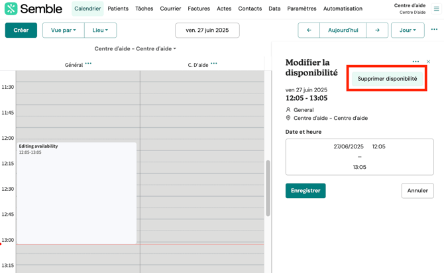The image size is (444, 273).
Task: Cancel editing with Annuler
Action: (x=417, y=191)
